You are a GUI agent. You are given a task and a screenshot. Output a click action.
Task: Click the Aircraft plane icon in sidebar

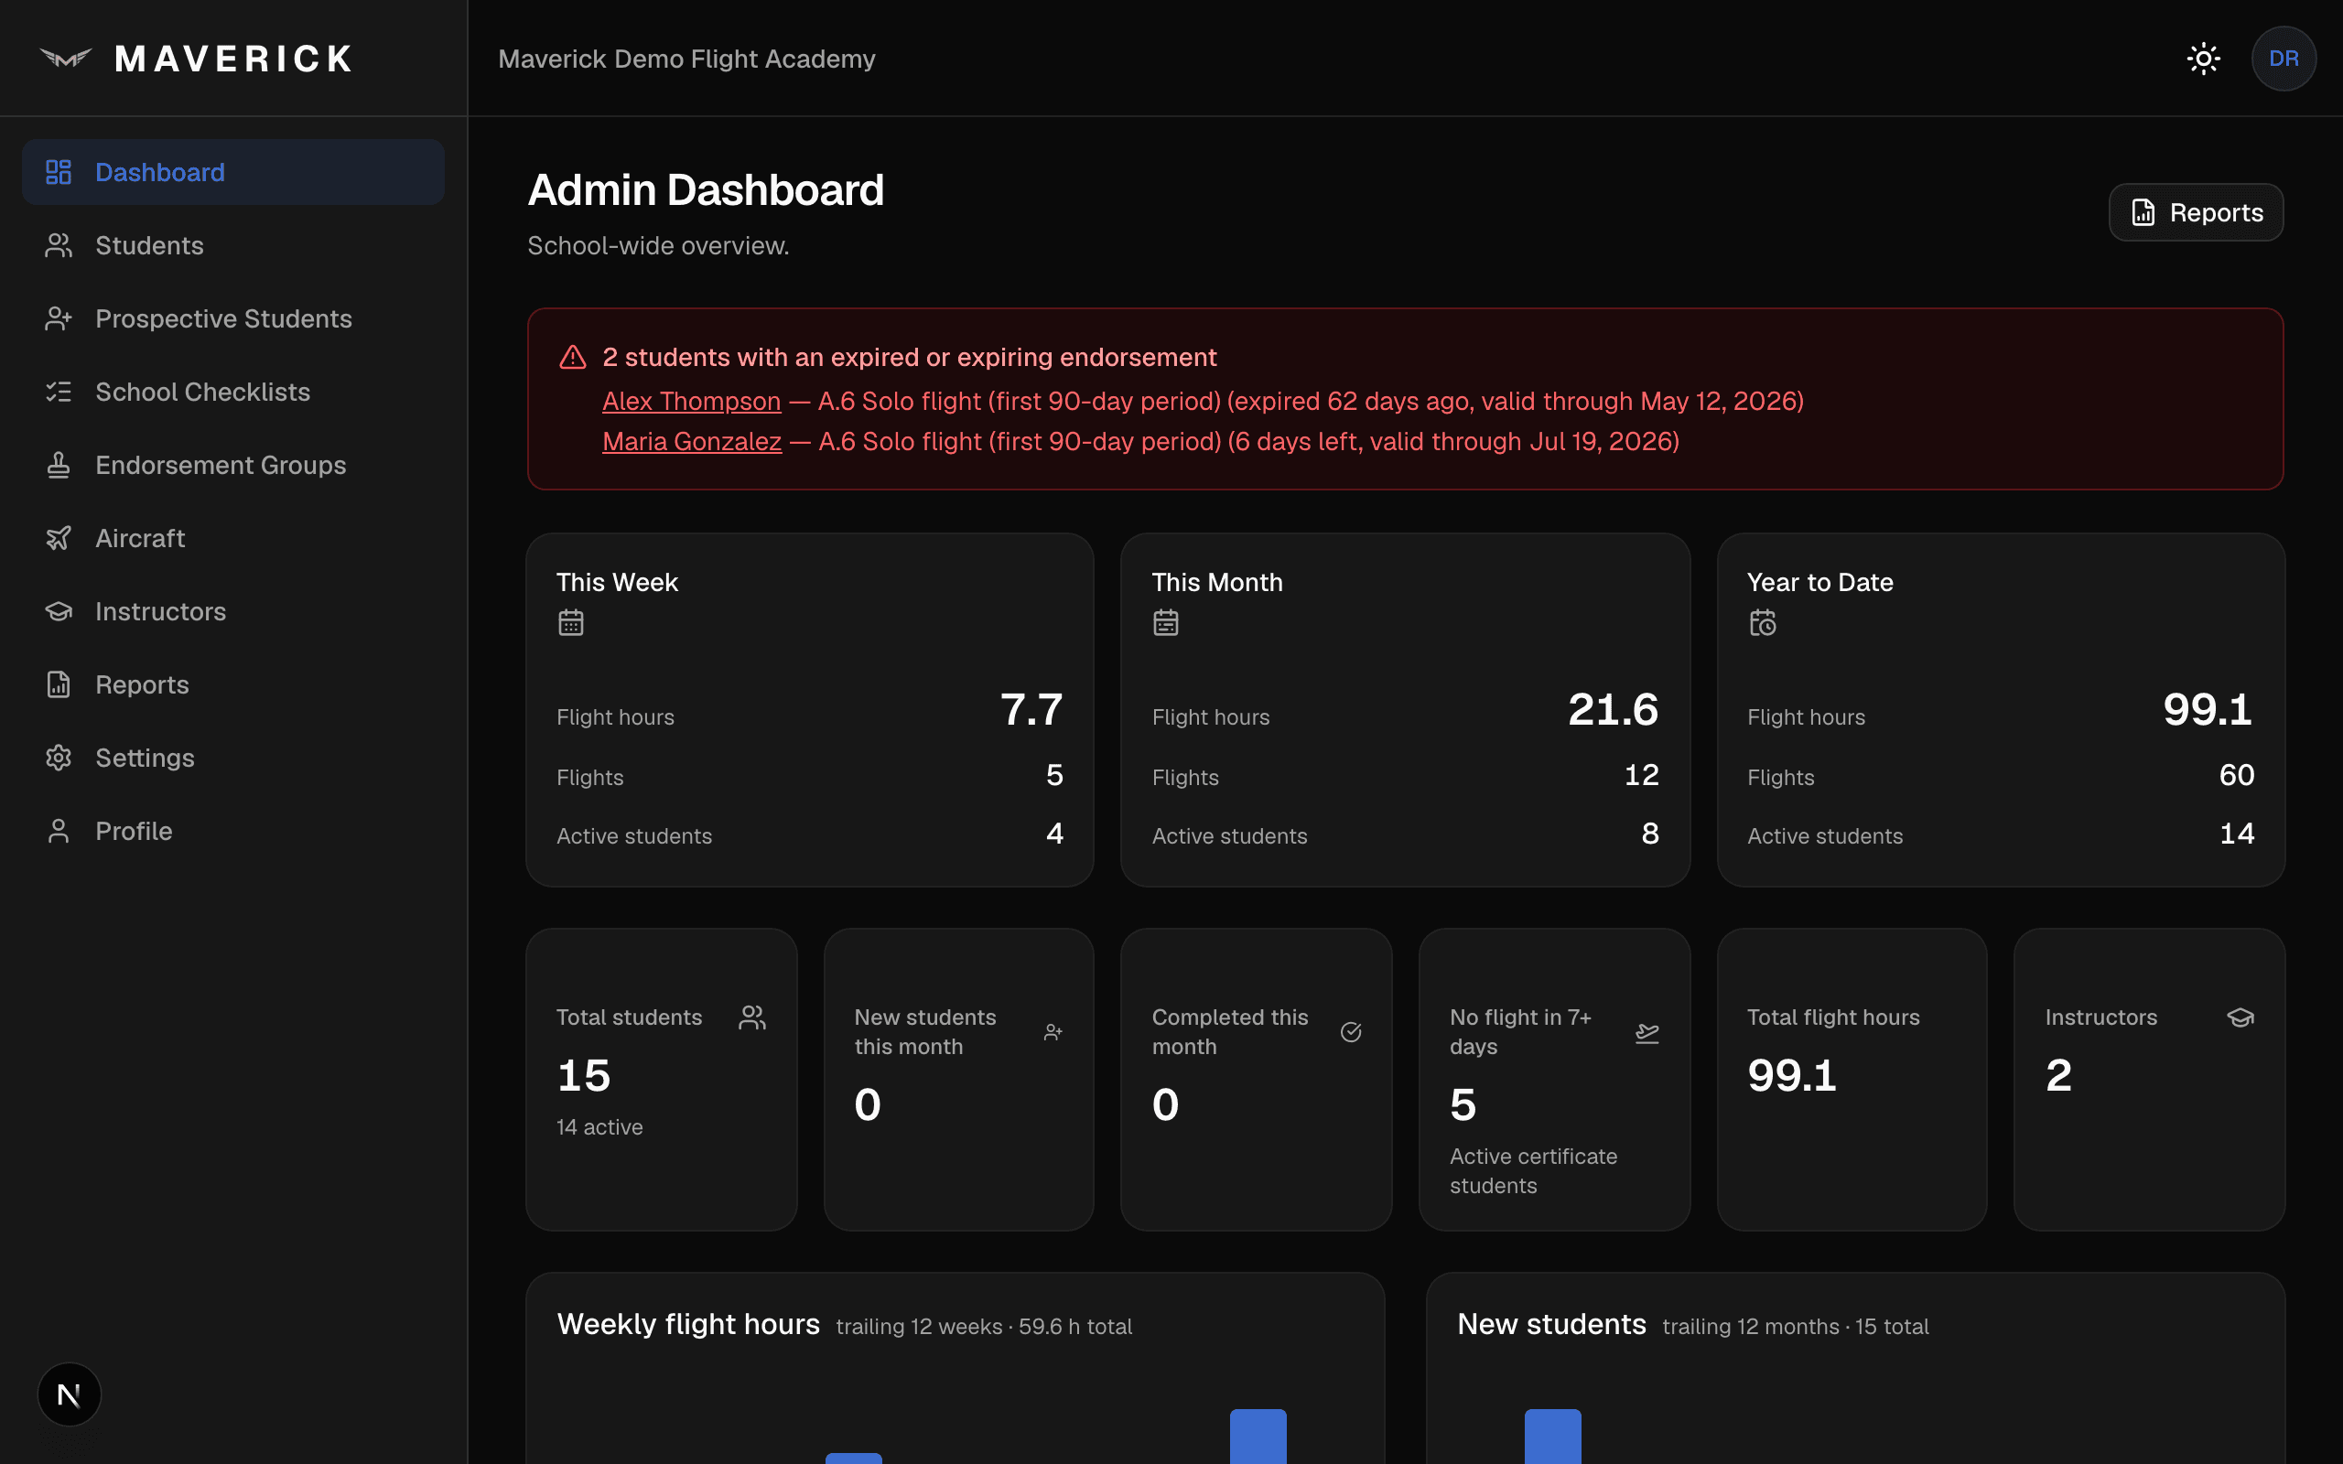coord(59,538)
